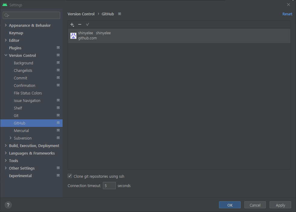Open Issue Navigation settings
This screenshot has height=212, width=296.
point(27,101)
